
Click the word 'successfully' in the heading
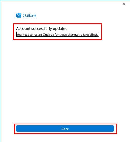tap(42, 29)
